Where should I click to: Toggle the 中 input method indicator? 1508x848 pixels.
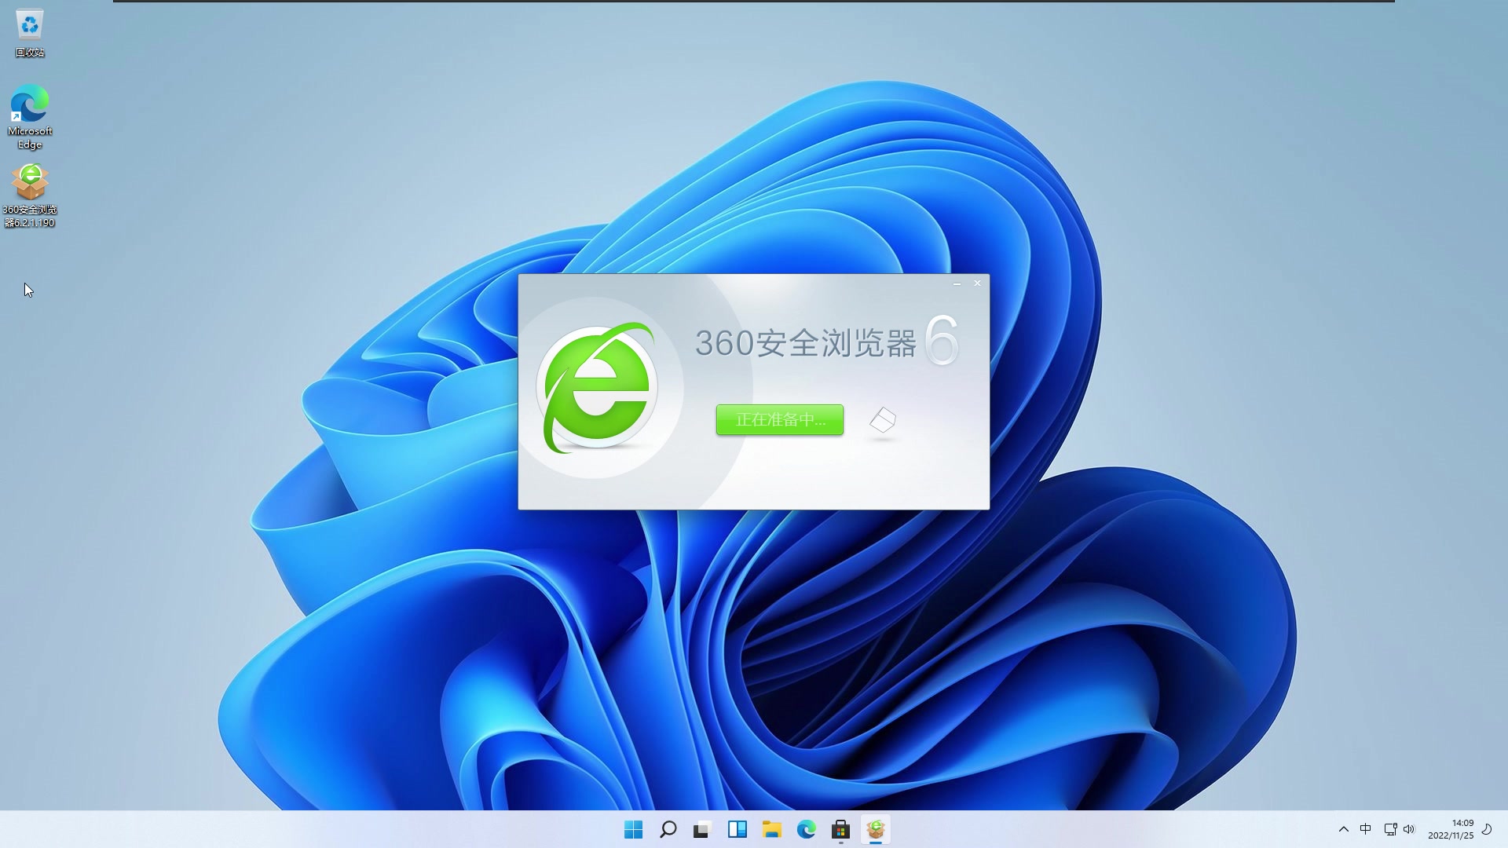click(x=1367, y=829)
